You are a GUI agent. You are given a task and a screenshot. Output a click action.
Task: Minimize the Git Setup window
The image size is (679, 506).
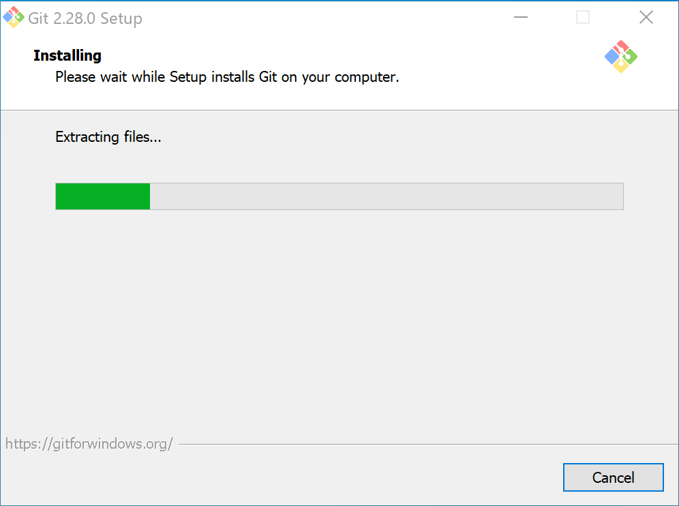pos(521,18)
